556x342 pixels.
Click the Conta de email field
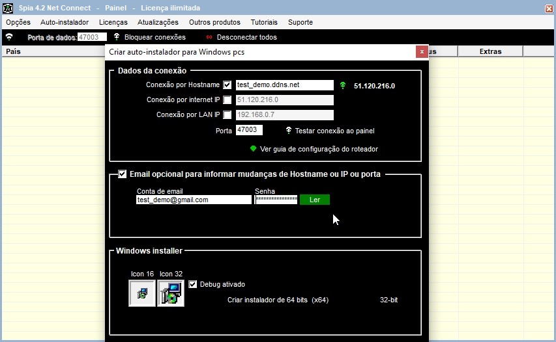click(x=194, y=200)
